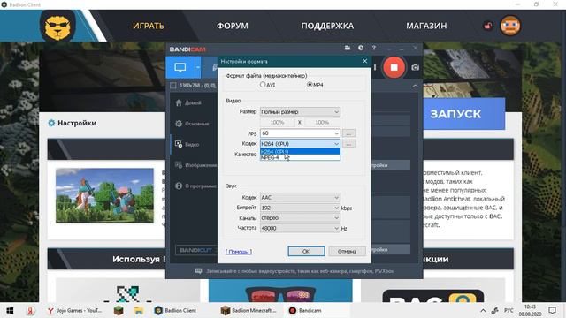Click the РУС language indicator
The height and width of the screenshot is (318, 566).
point(509,310)
